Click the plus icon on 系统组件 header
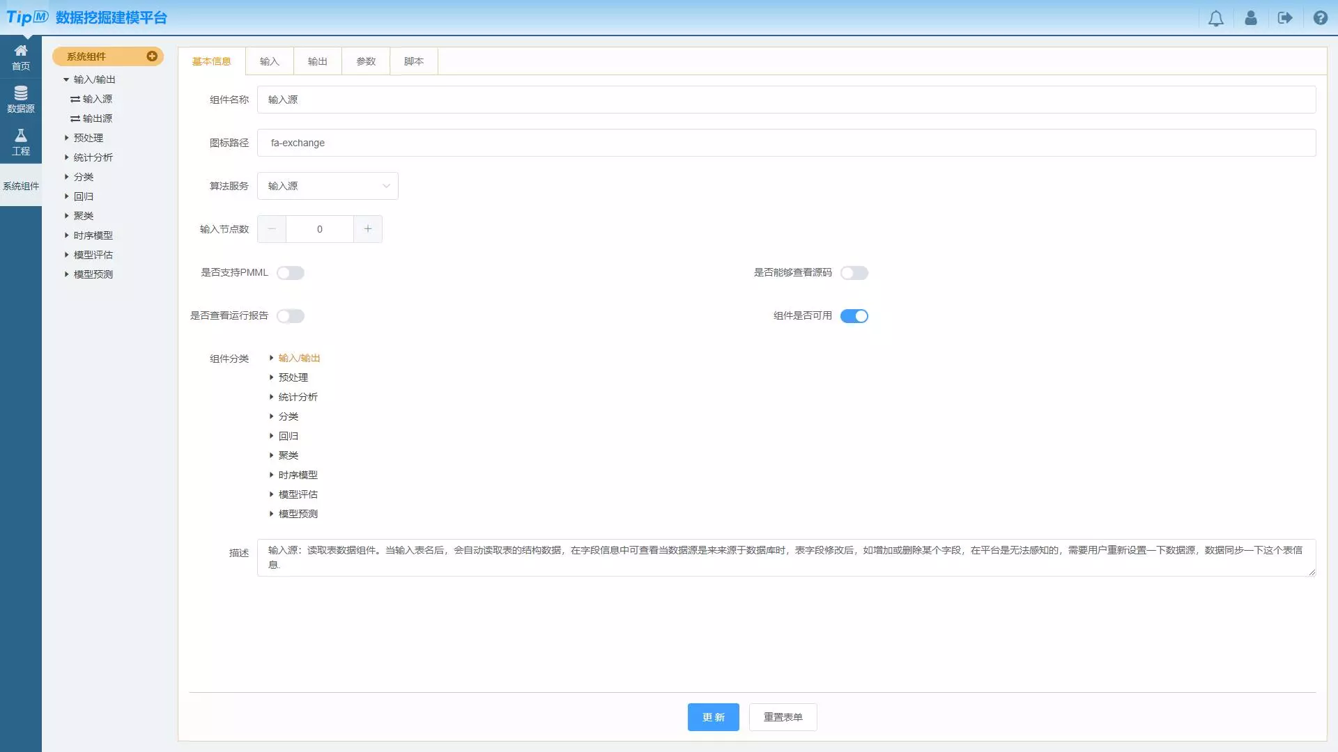Viewport: 1338px width, 752px height. coord(152,56)
